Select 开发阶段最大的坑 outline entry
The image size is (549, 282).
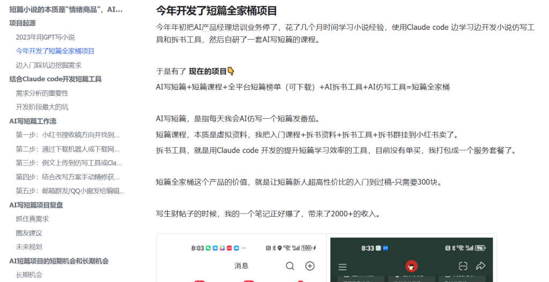pos(42,107)
